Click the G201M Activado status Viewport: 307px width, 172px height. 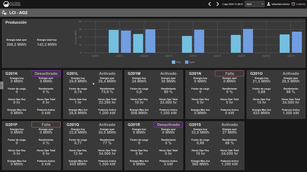point(168,73)
